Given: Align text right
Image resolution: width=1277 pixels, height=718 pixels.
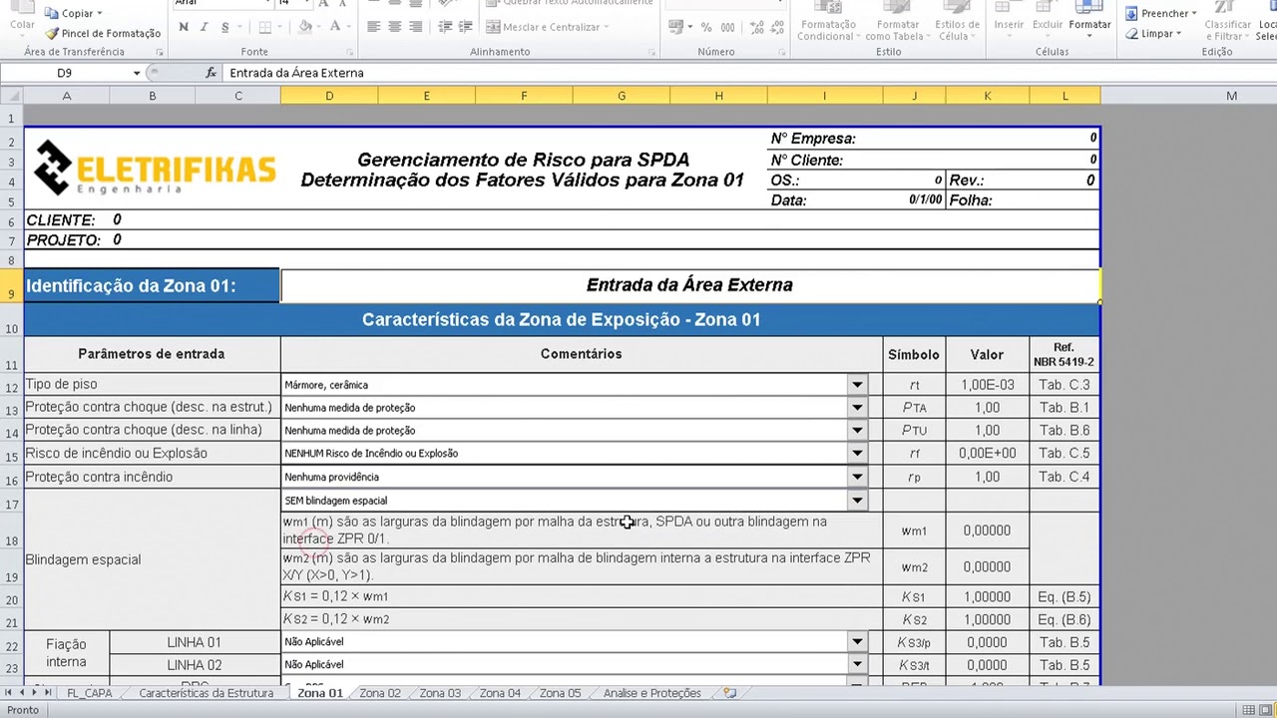Looking at the screenshot, I should coord(415,27).
